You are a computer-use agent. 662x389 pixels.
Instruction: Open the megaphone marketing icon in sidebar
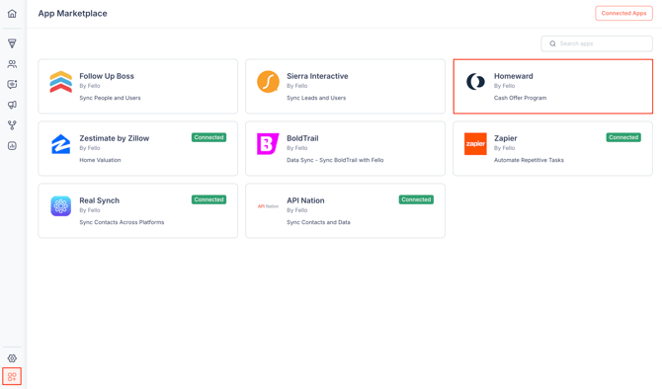click(12, 105)
